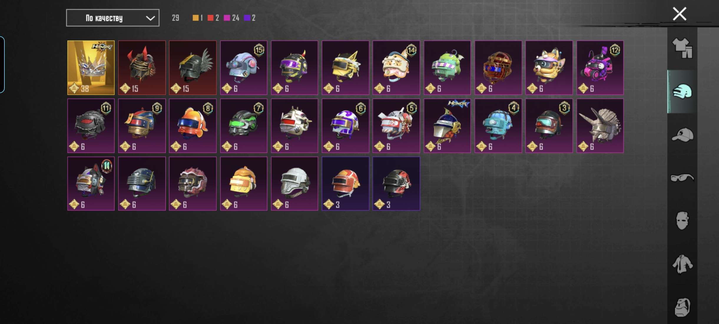Open the outfit sets category icon
The height and width of the screenshot is (324, 719).
click(682, 48)
